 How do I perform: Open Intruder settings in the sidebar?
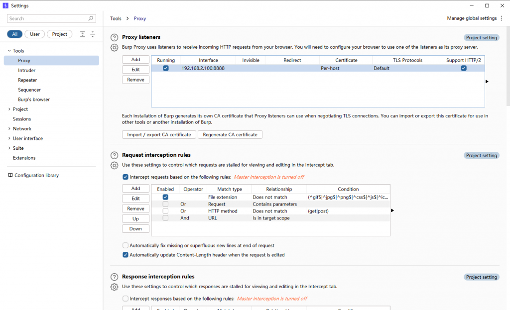pyautogui.click(x=27, y=70)
